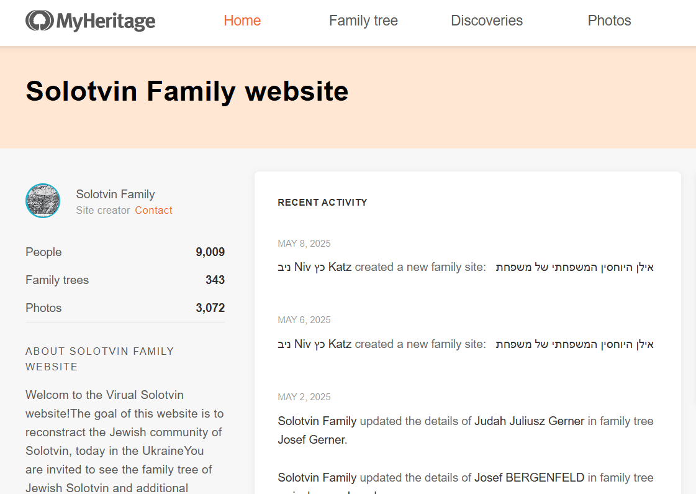Open the Hebrew family site link from May 6
This screenshot has width=696, height=494.
[574, 344]
